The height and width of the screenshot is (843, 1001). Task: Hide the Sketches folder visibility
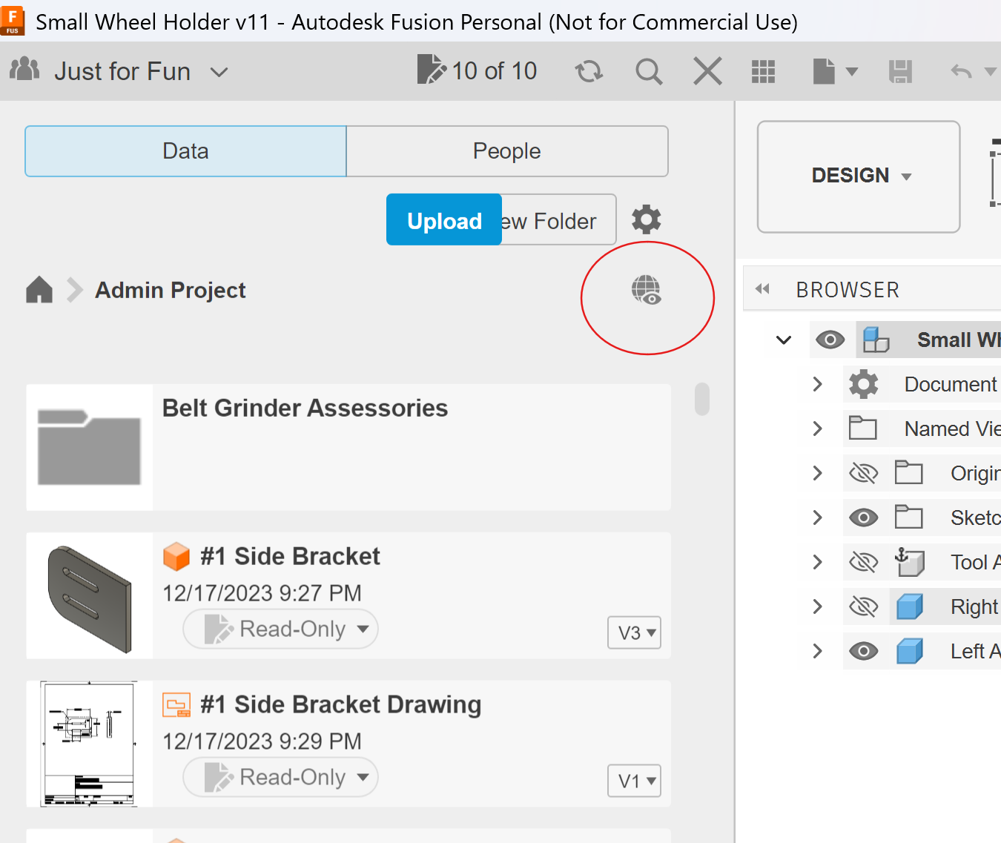click(863, 518)
